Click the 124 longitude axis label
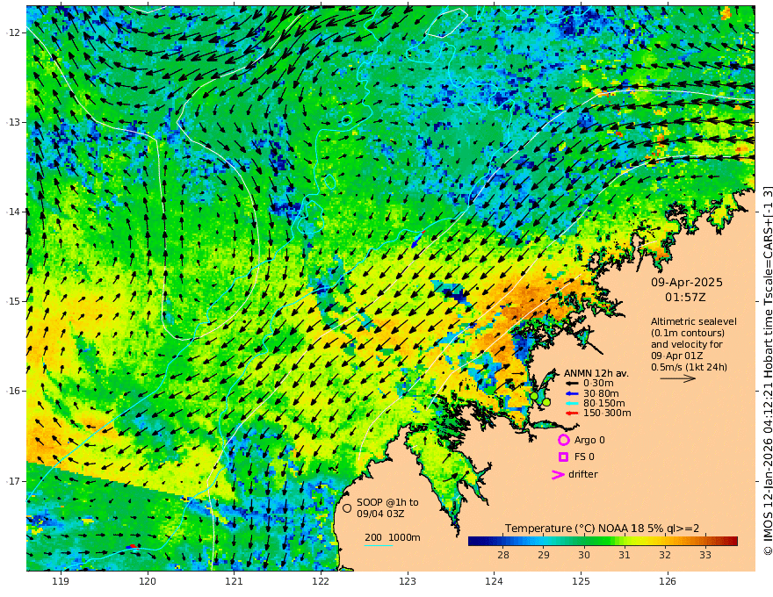The width and height of the screenshot is (773, 597). click(494, 582)
